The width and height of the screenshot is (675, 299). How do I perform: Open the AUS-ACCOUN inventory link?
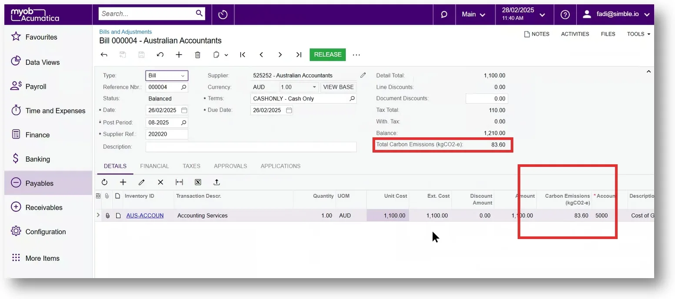pos(145,216)
